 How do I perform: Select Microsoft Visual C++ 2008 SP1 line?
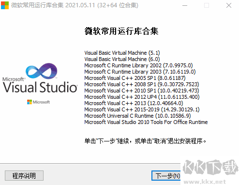point(142,84)
